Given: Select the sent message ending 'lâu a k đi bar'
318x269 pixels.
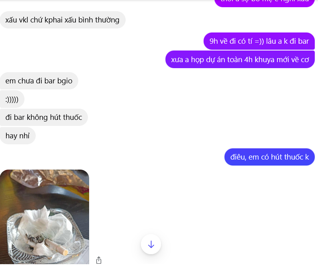Looking at the screenshot, I should 259,41.
